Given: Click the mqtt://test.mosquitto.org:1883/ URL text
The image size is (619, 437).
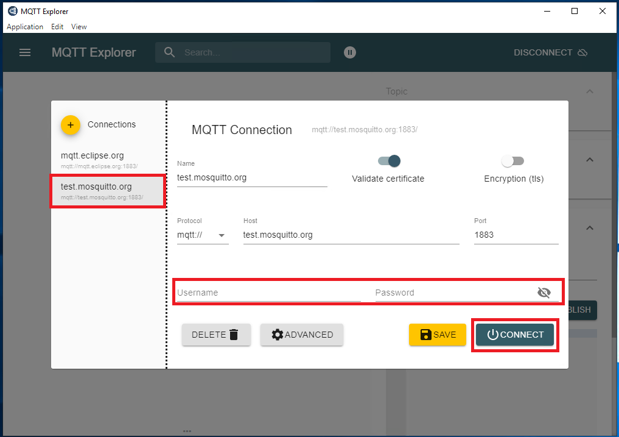Looking at the screenshot, I should [x=365, y=130].
